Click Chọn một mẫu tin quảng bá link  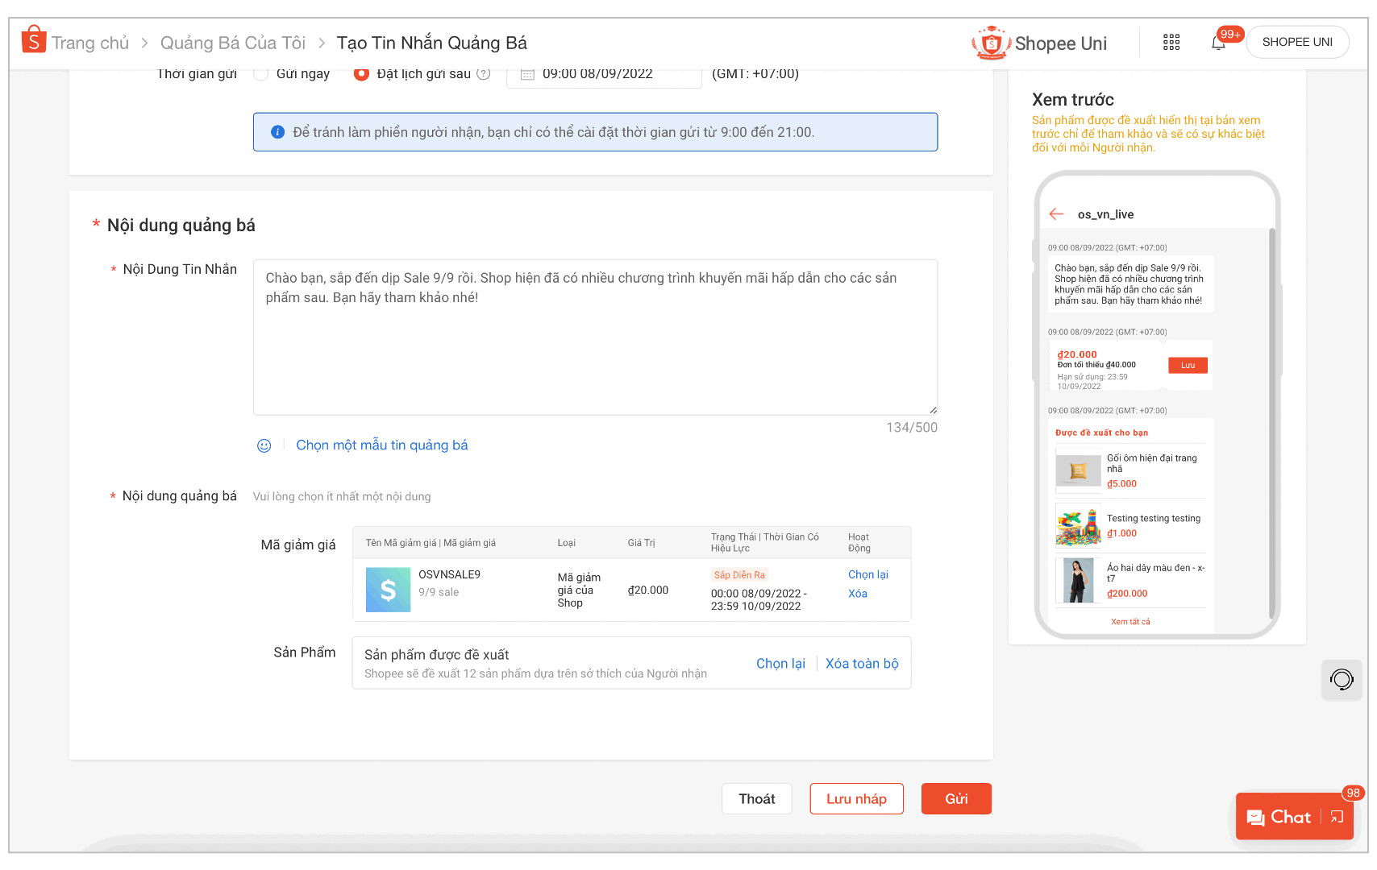[x=381, y=445]
